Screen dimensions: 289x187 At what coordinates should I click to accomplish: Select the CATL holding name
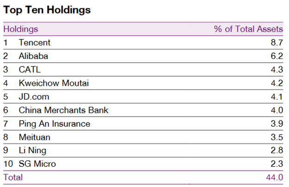(30, 70)
